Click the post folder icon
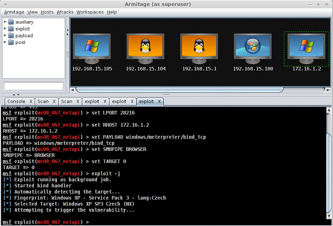Viewport: 333px width, 226px height. point(11,42)
